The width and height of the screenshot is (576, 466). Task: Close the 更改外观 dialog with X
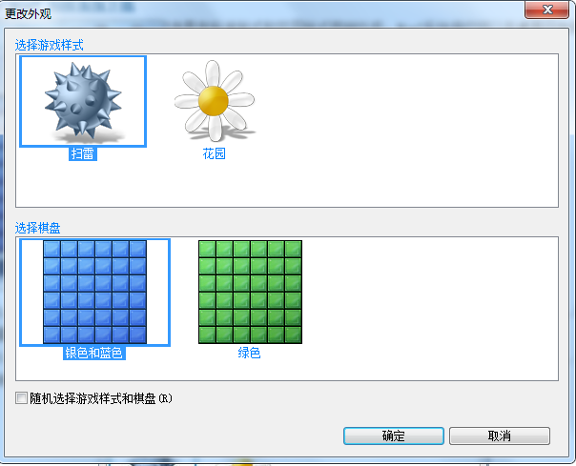(x=547, y=10)
